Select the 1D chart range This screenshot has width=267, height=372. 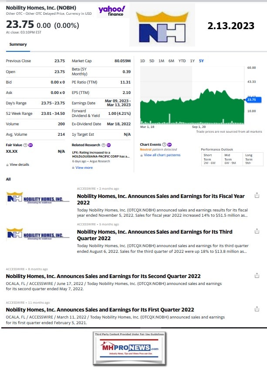point(142,61)
